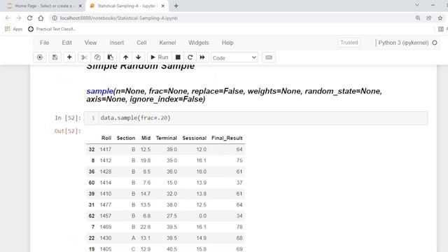Open cell type dropdown showing Code
The height and width of the screenshot is (252, 448).
(234, 57)
